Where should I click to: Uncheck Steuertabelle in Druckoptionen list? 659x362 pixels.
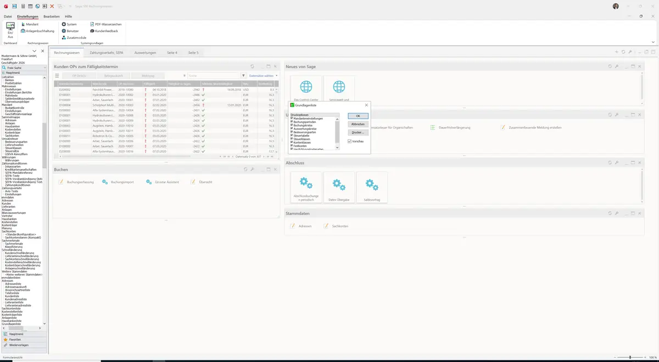[292, 135]
